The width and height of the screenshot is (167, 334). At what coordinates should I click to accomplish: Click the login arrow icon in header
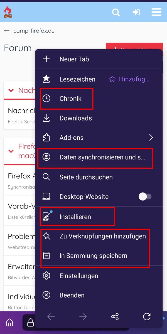pos(136,12)
